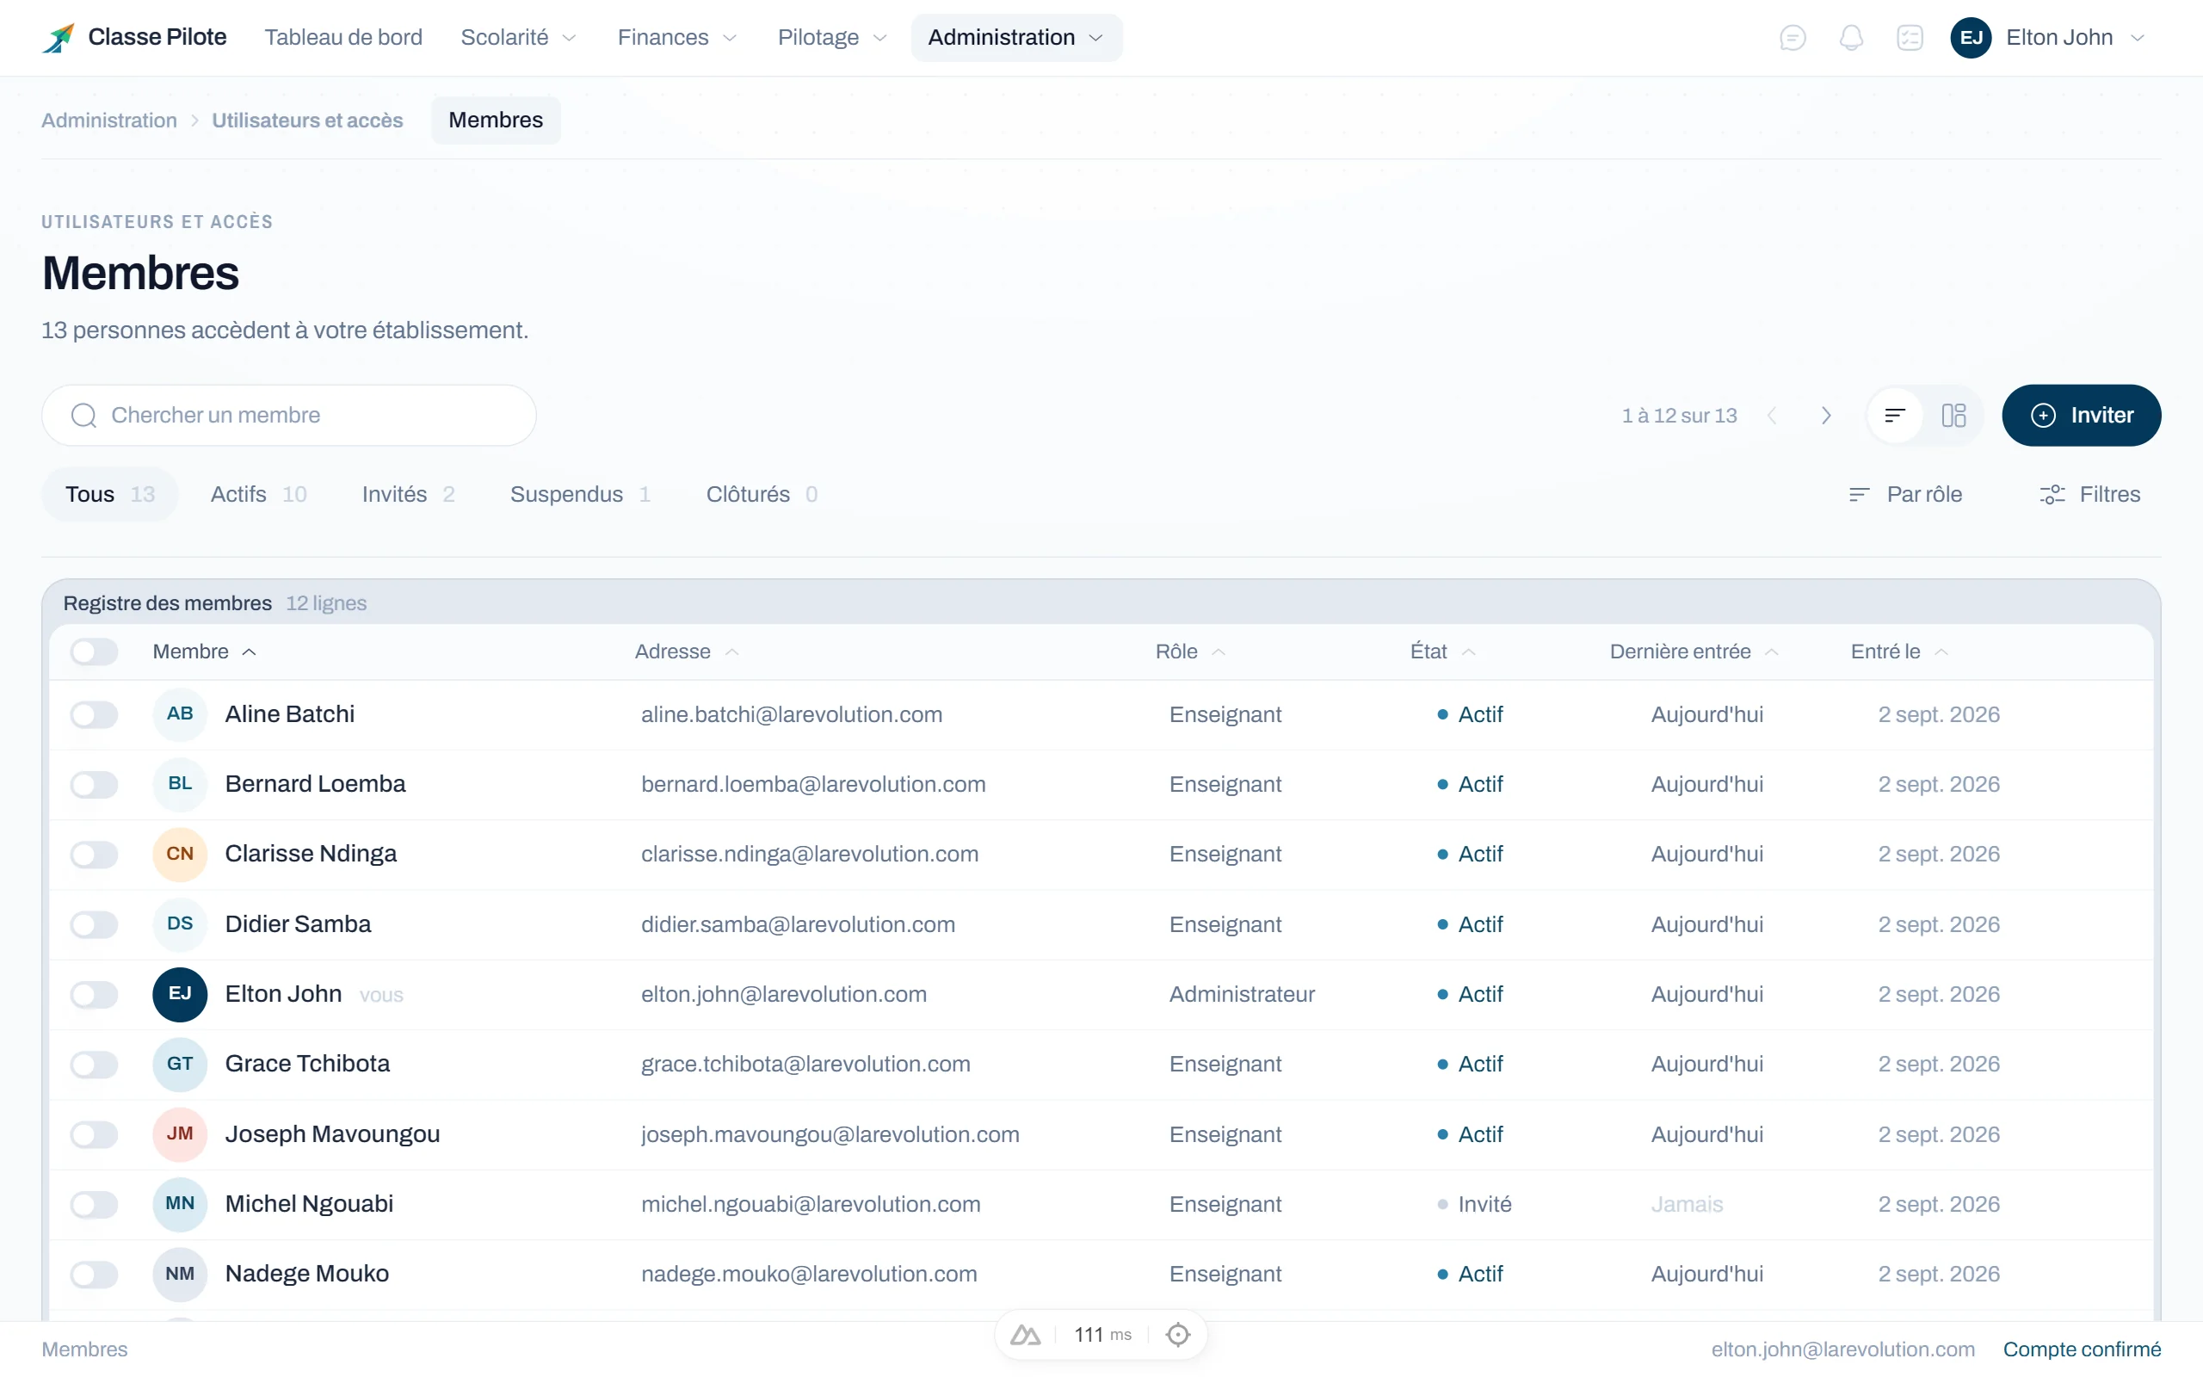Open the Elton John account menu
This screenshot has height=1377, width=2203.
(2050, 37)
